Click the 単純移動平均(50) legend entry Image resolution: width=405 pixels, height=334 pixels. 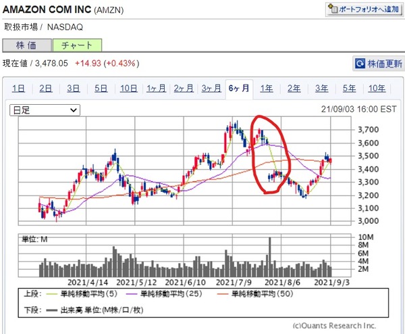tap(255, 294)
